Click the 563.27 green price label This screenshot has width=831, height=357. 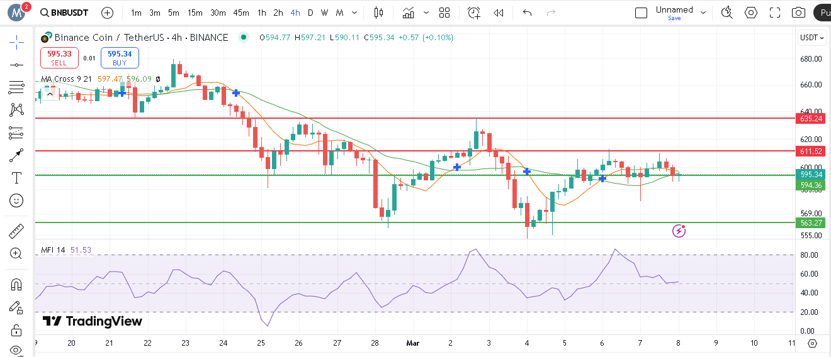tap(811, 222)
